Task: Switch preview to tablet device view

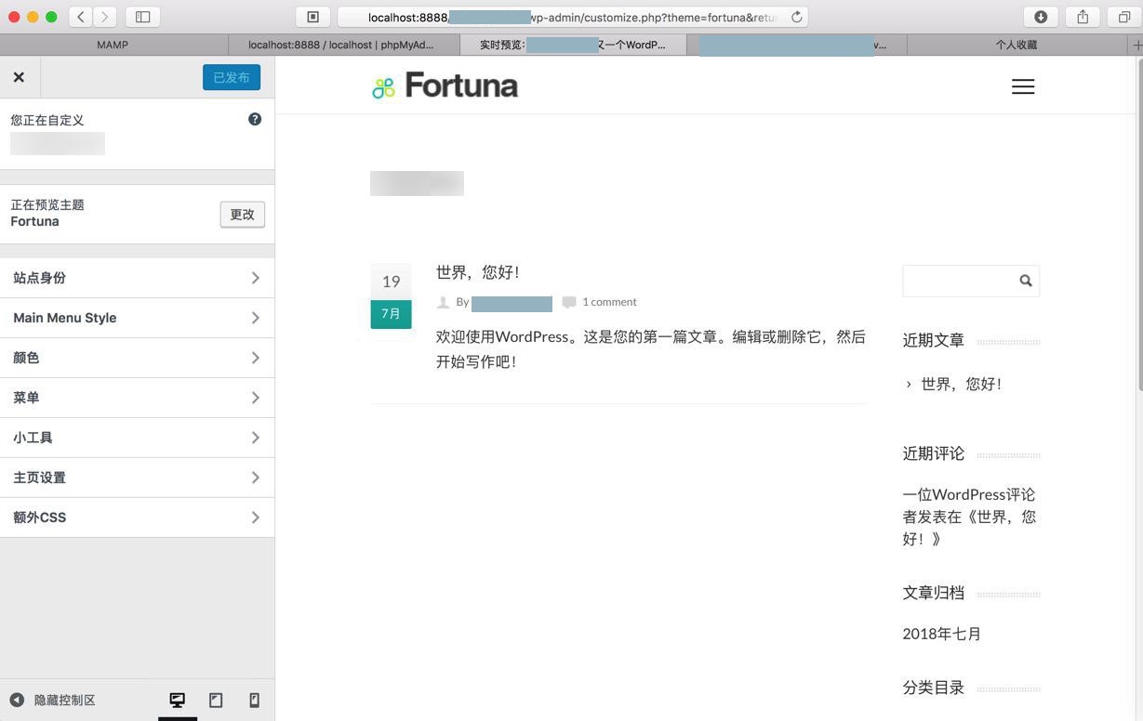Action: click(216, 700)
